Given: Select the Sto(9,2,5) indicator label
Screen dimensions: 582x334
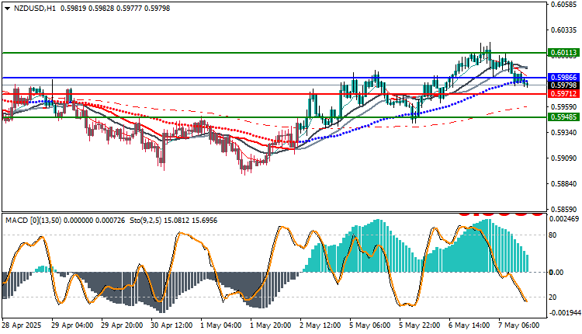Looking at the screenshot, I should (145, 221).
